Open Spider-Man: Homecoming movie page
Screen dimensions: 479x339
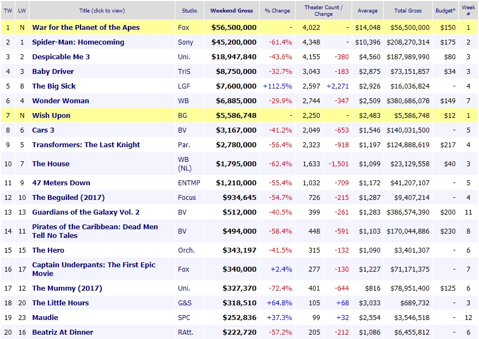[x=78, y=42]
